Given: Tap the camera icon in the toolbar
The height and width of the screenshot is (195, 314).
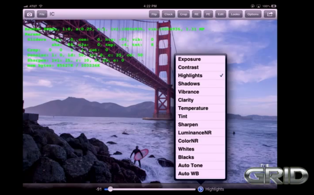Looking at the screenshot, I should (30, 14).
